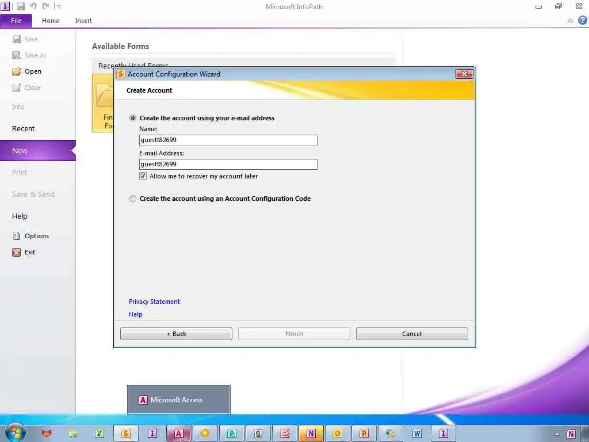This screenshot has height=442, width=589.
Task: Click the InfoPath taskbar icon beside Access
Action: click(152, 433)
